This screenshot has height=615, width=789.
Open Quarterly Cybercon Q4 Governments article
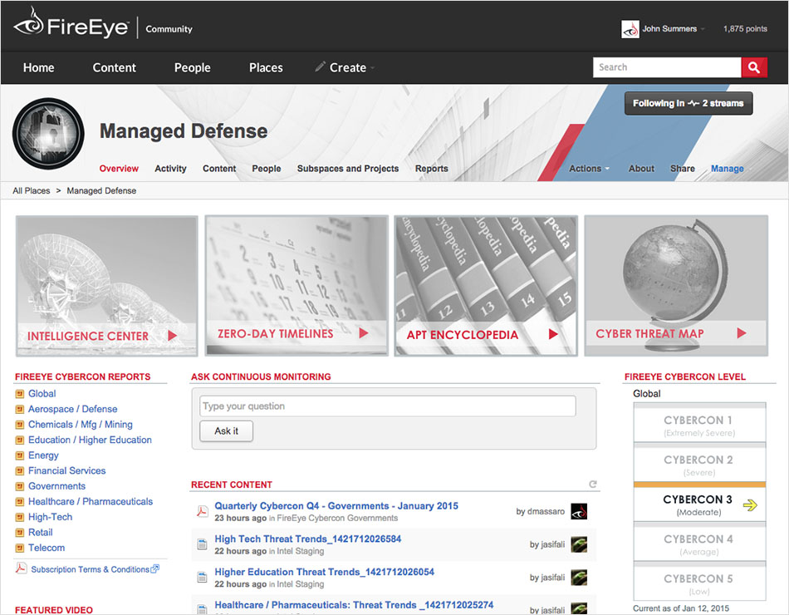pyautogui.click(x=336, y=505)
